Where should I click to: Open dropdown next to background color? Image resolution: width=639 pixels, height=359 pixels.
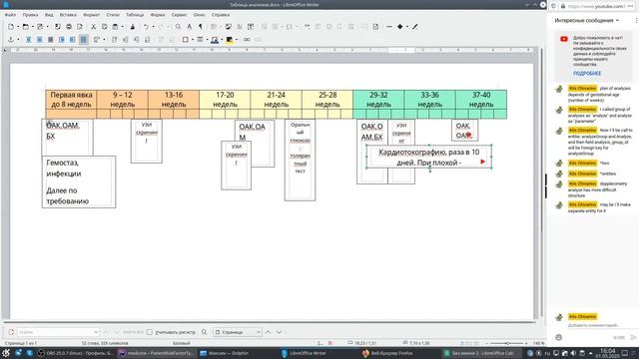[x=237, y=40]
